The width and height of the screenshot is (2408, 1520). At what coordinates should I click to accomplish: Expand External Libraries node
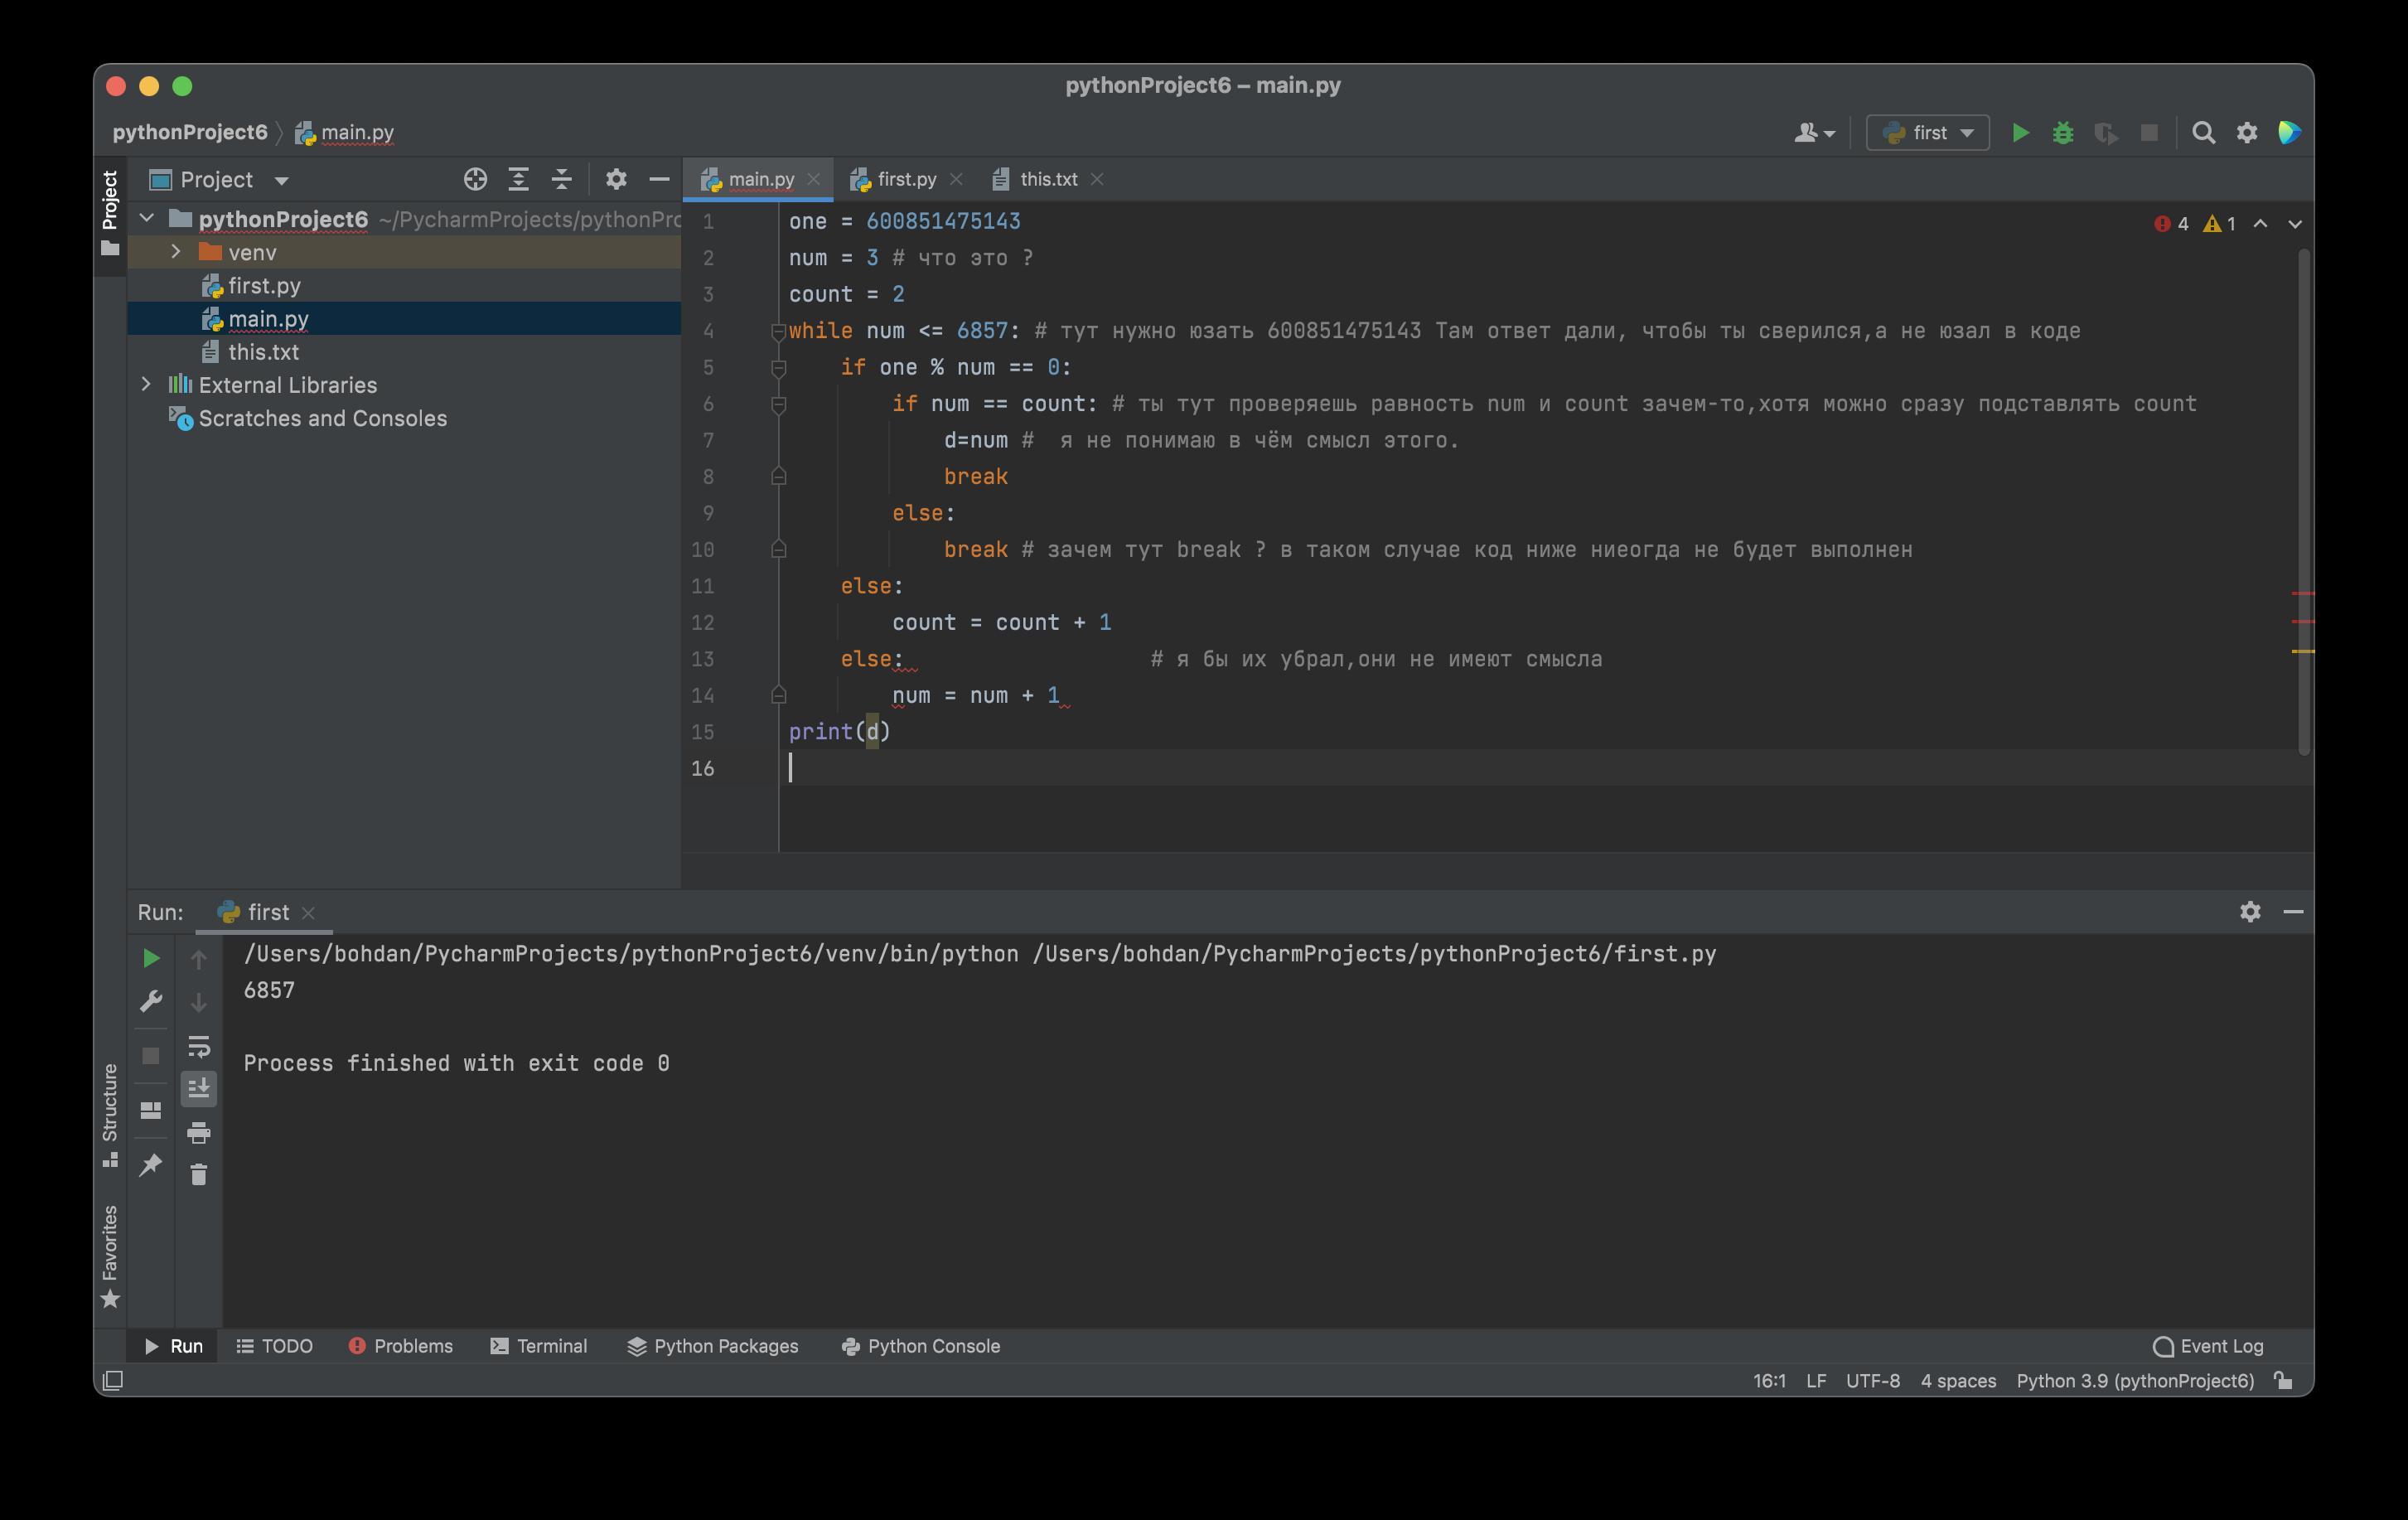tap(147, 385)
